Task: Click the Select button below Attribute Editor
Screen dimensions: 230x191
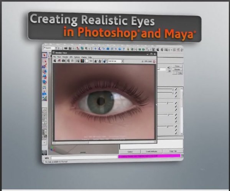Action: coord(130,151)
